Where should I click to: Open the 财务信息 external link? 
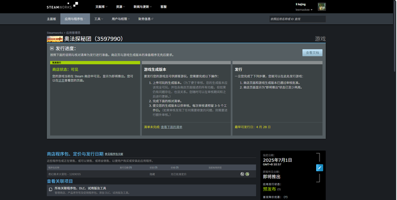(x=145, y=19)
